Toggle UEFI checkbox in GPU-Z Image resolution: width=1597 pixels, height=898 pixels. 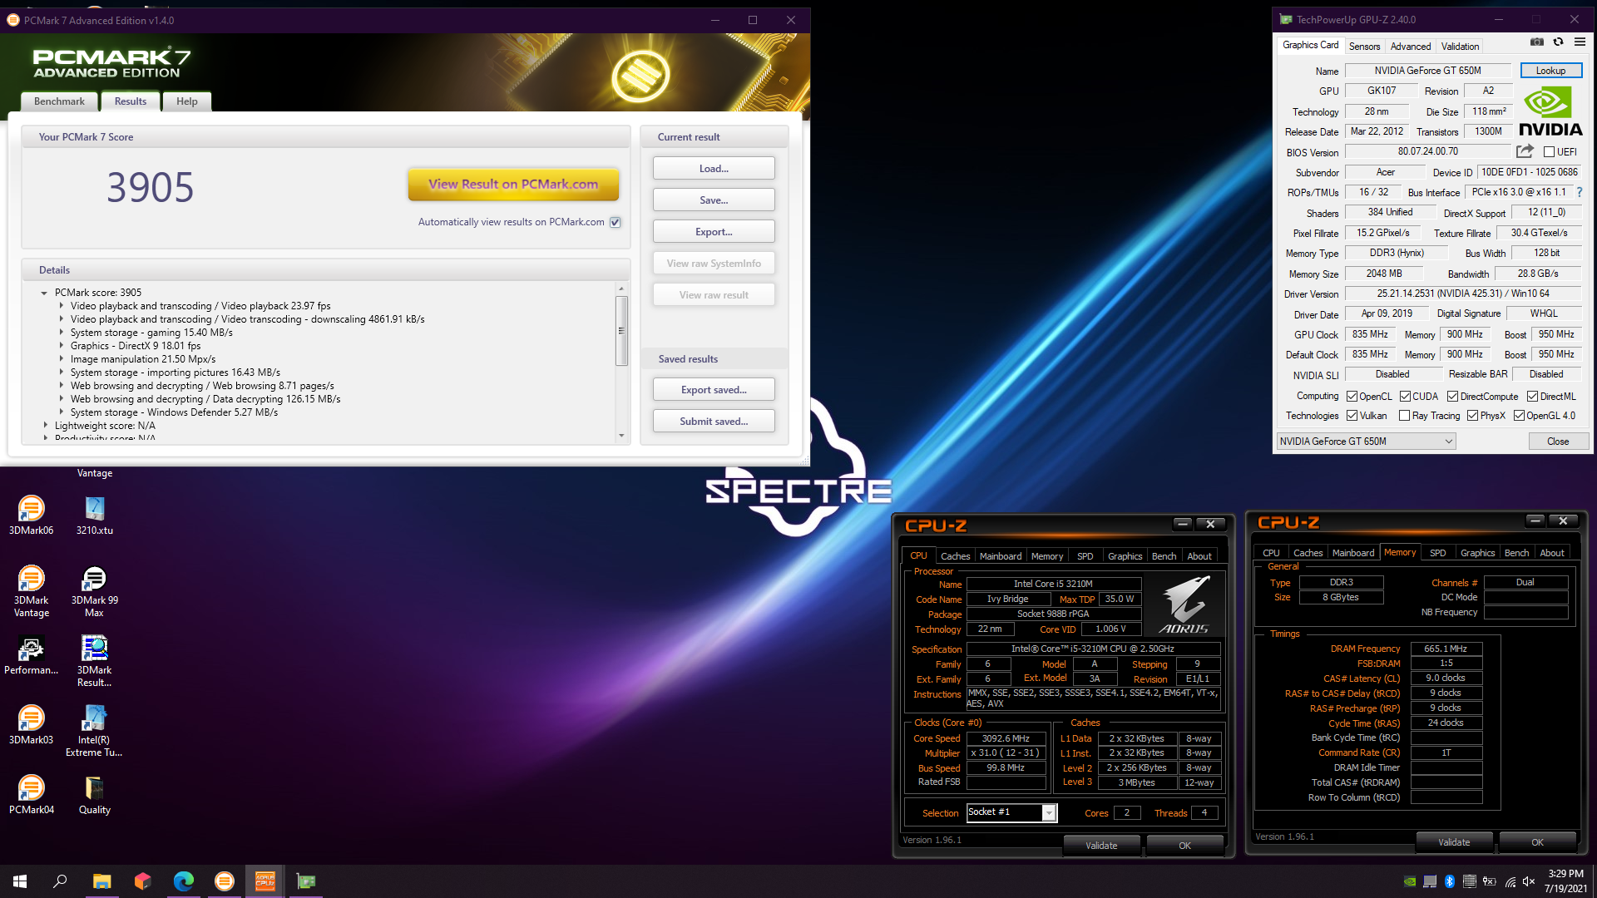(x=1549, y=152)
